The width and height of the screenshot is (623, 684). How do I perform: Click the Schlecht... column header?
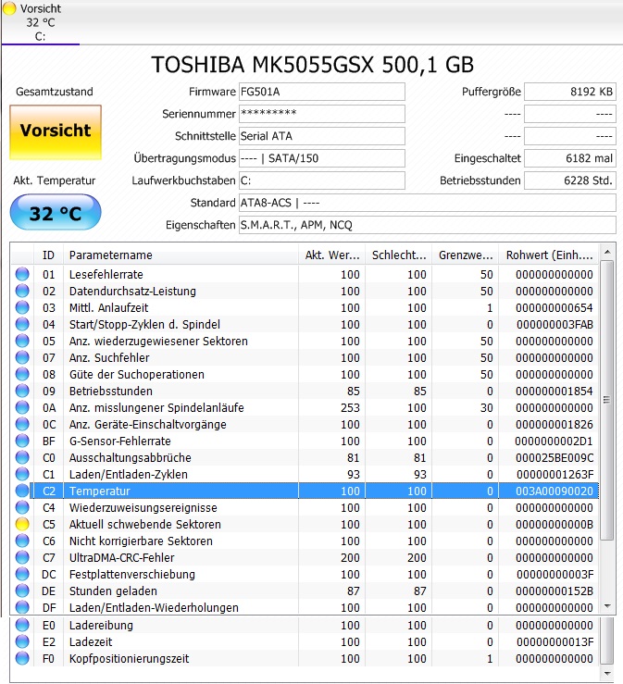[x=399, y=255]
